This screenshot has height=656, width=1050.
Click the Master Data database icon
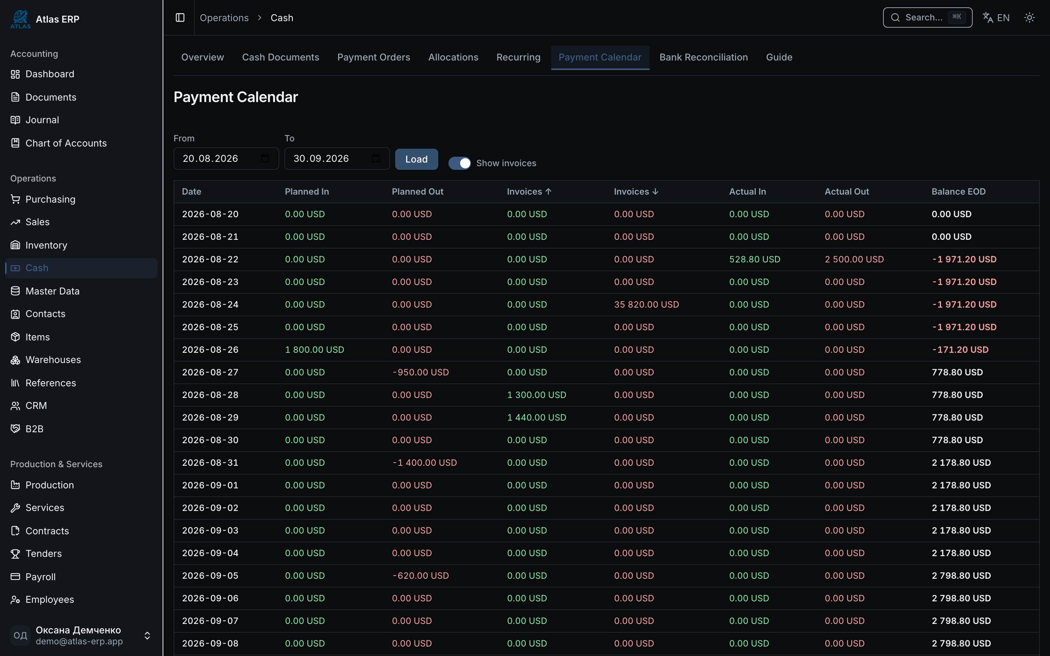coord(15,291)
